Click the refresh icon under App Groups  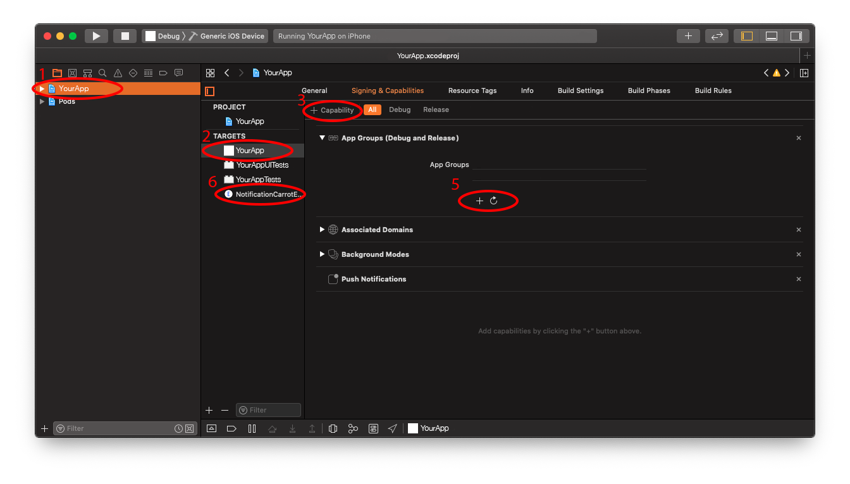click(x=494, y=201)
